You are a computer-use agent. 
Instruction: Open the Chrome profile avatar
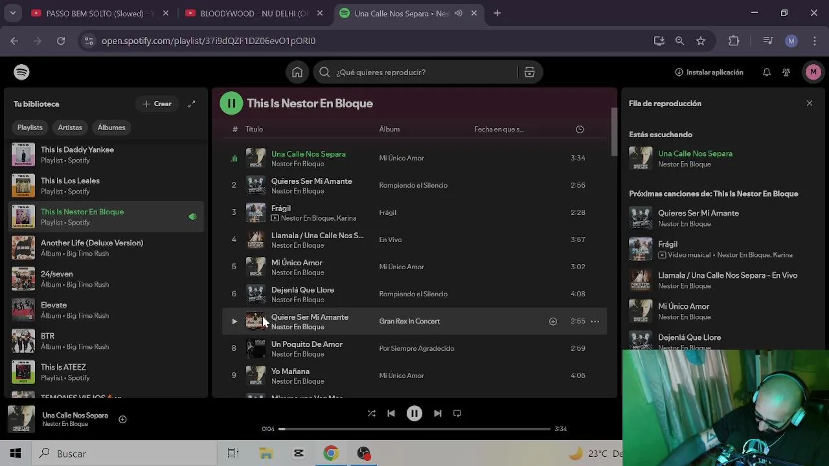pyautogui.click(x=791, y=41)
